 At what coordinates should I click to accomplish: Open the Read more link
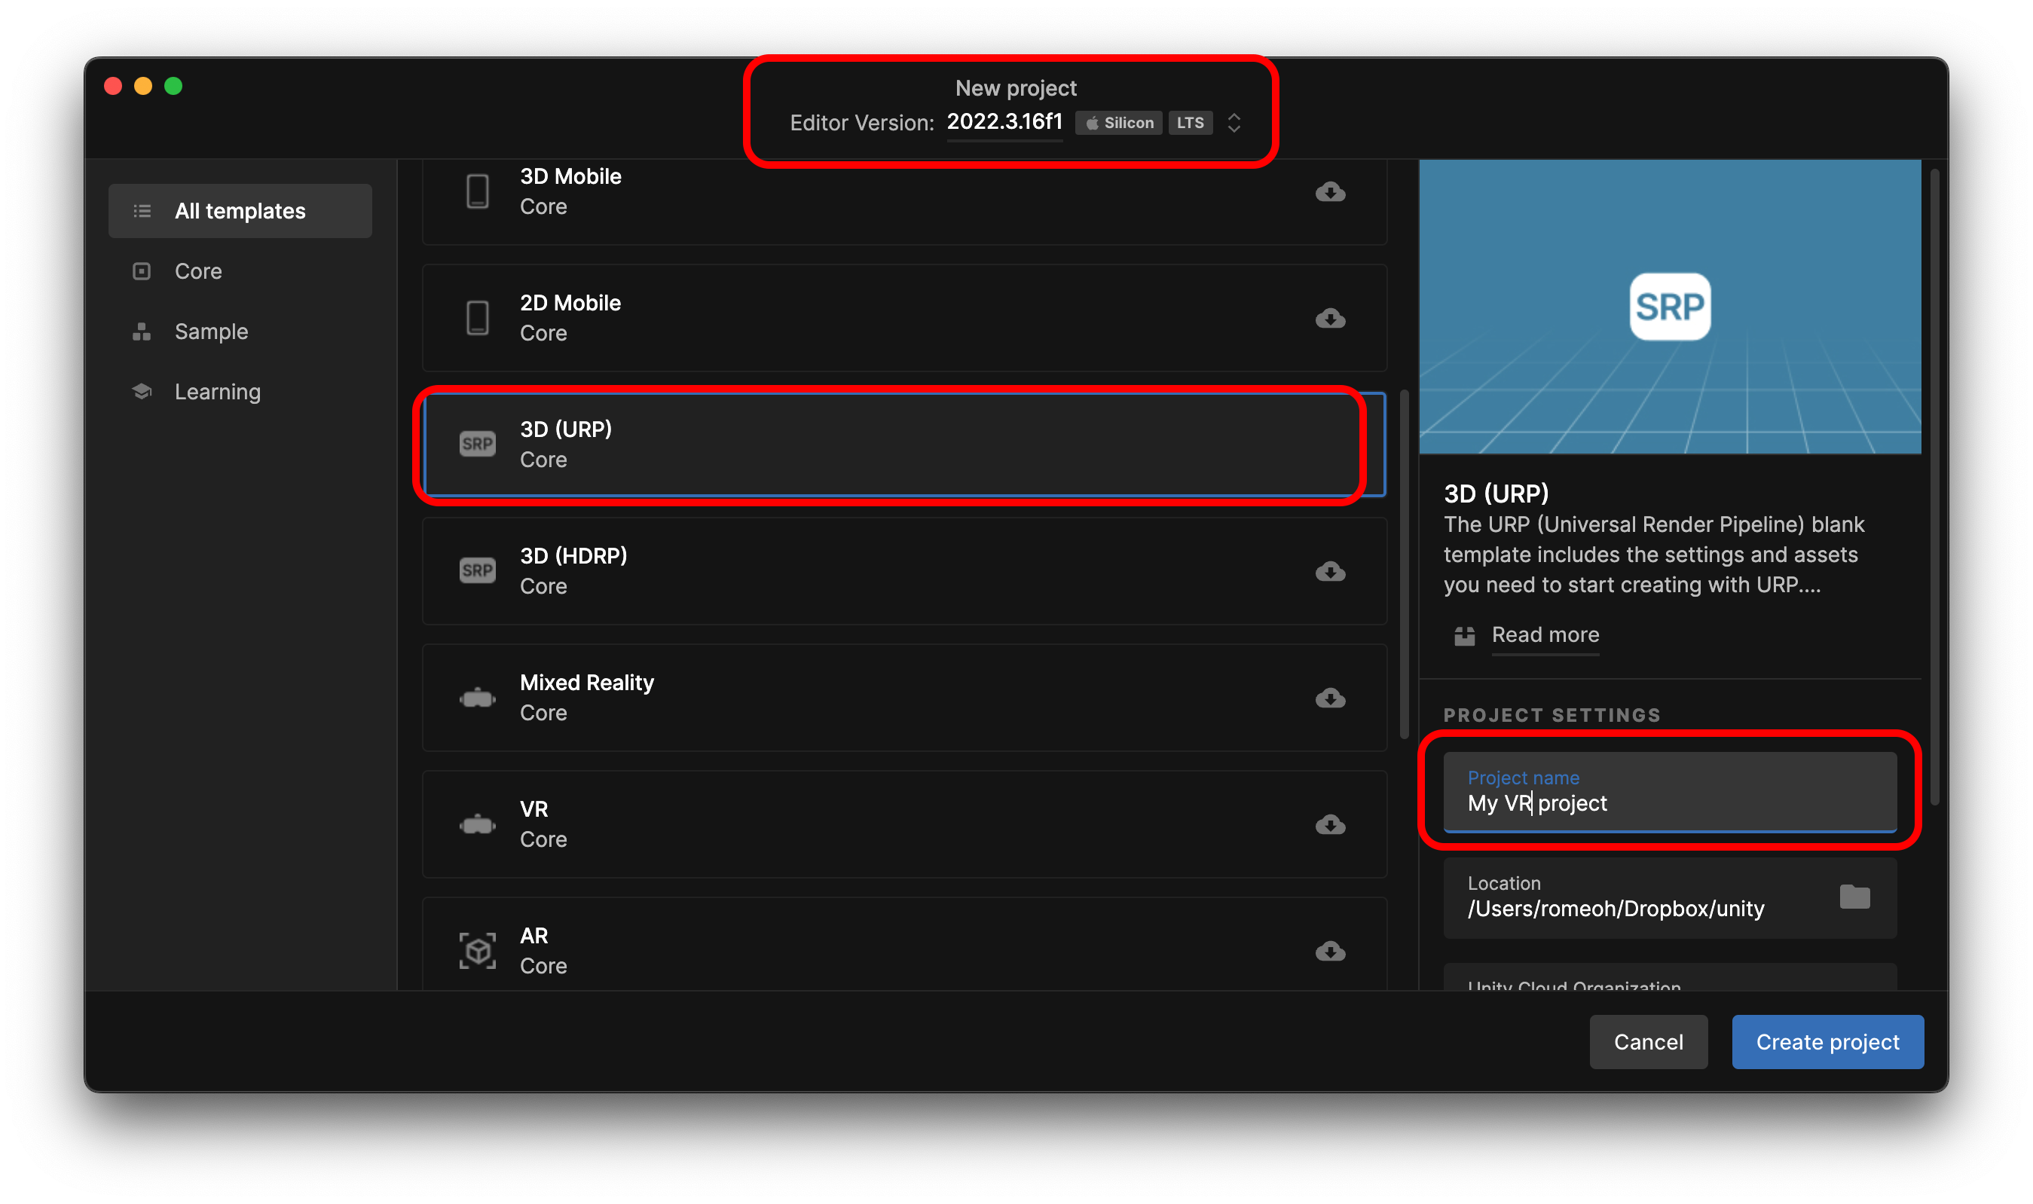(1545, 634)
